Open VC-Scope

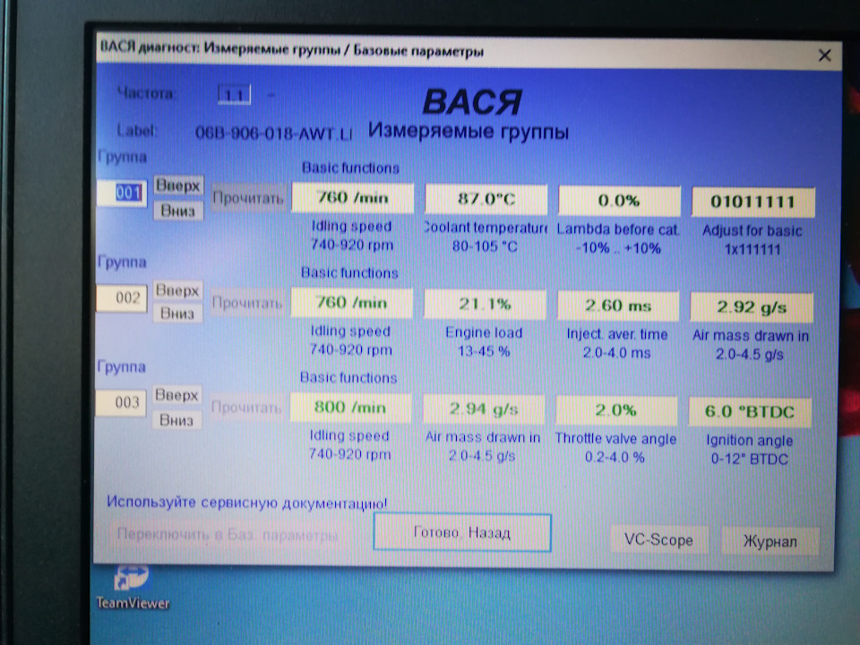pos(658,539)
